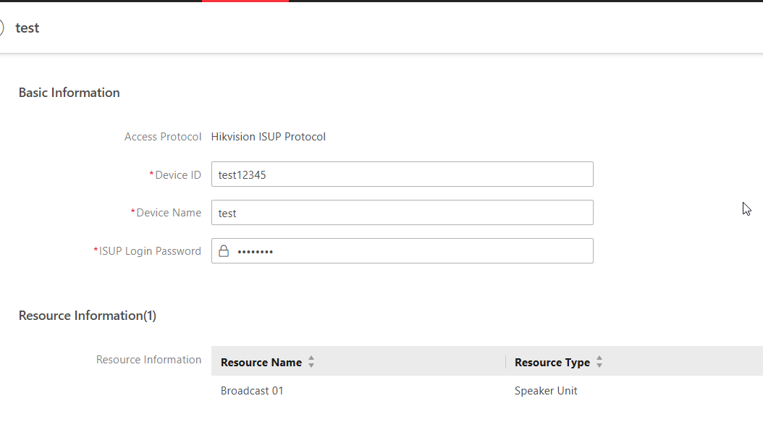Click the lock icon in password field
The height and width of the screenshot is (422, 763).
click(x=224, y=251)
